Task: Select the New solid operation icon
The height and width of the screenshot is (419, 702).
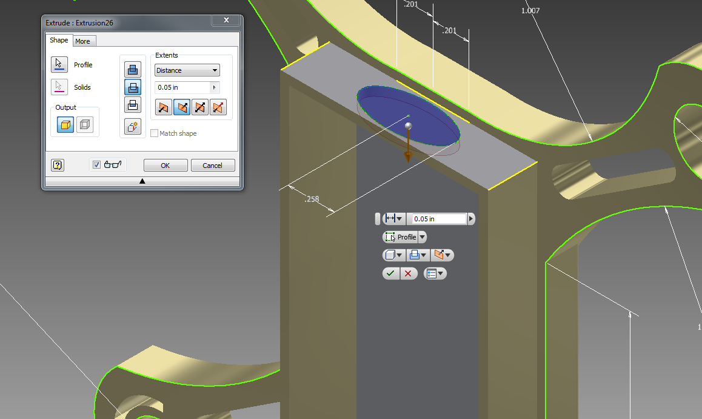Action: (x=133, y=127)
